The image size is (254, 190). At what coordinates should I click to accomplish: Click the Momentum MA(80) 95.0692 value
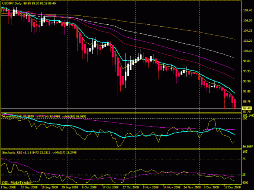coord(74,116)
